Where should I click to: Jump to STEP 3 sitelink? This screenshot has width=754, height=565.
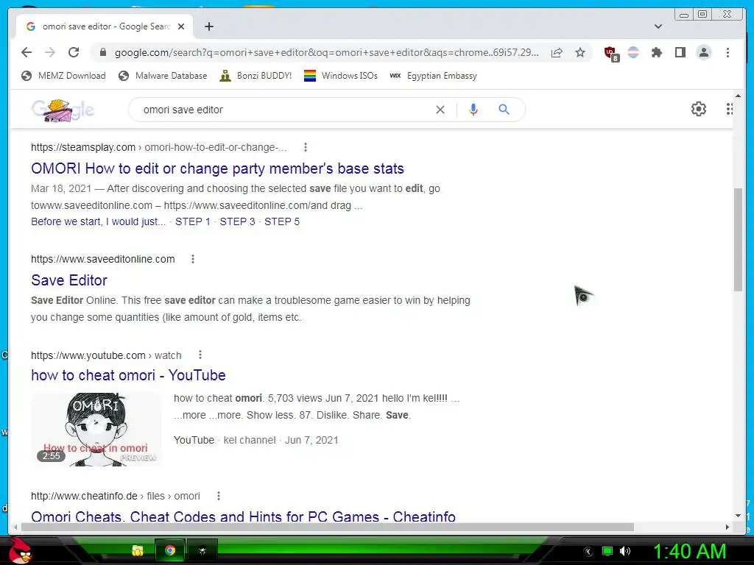(238, 221)
